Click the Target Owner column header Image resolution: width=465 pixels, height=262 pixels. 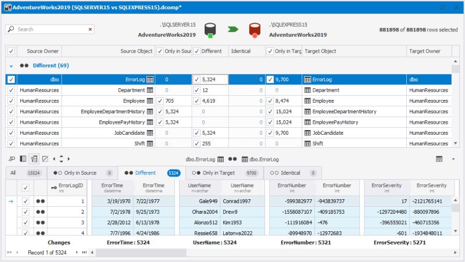pos(429,51)
